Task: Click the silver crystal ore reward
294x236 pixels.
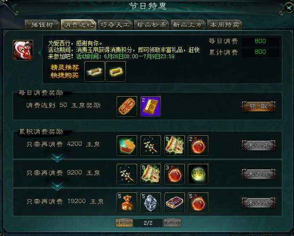Action: [x=151, y=202]
